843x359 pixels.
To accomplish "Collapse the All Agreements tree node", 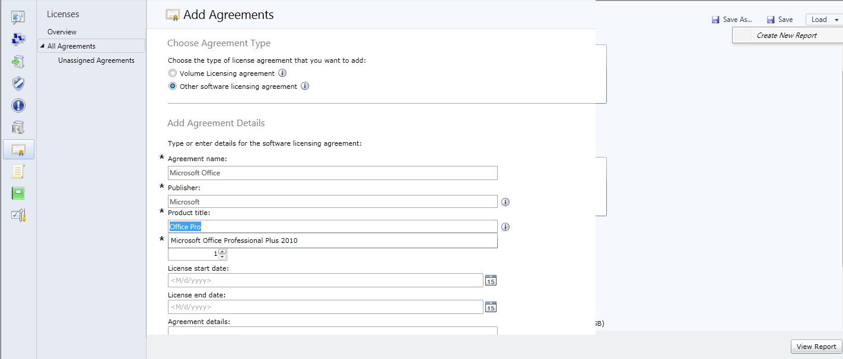I will point(42,46).
